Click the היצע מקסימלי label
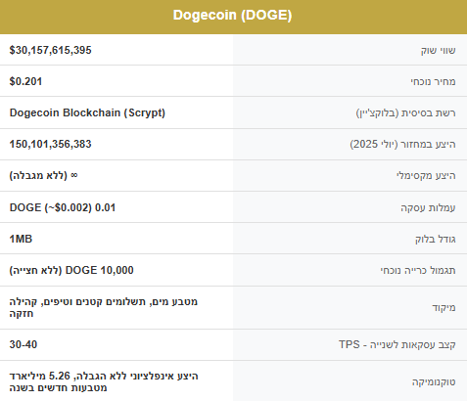The height and width of the screenshot is (401, 467). tap(426, 175)
